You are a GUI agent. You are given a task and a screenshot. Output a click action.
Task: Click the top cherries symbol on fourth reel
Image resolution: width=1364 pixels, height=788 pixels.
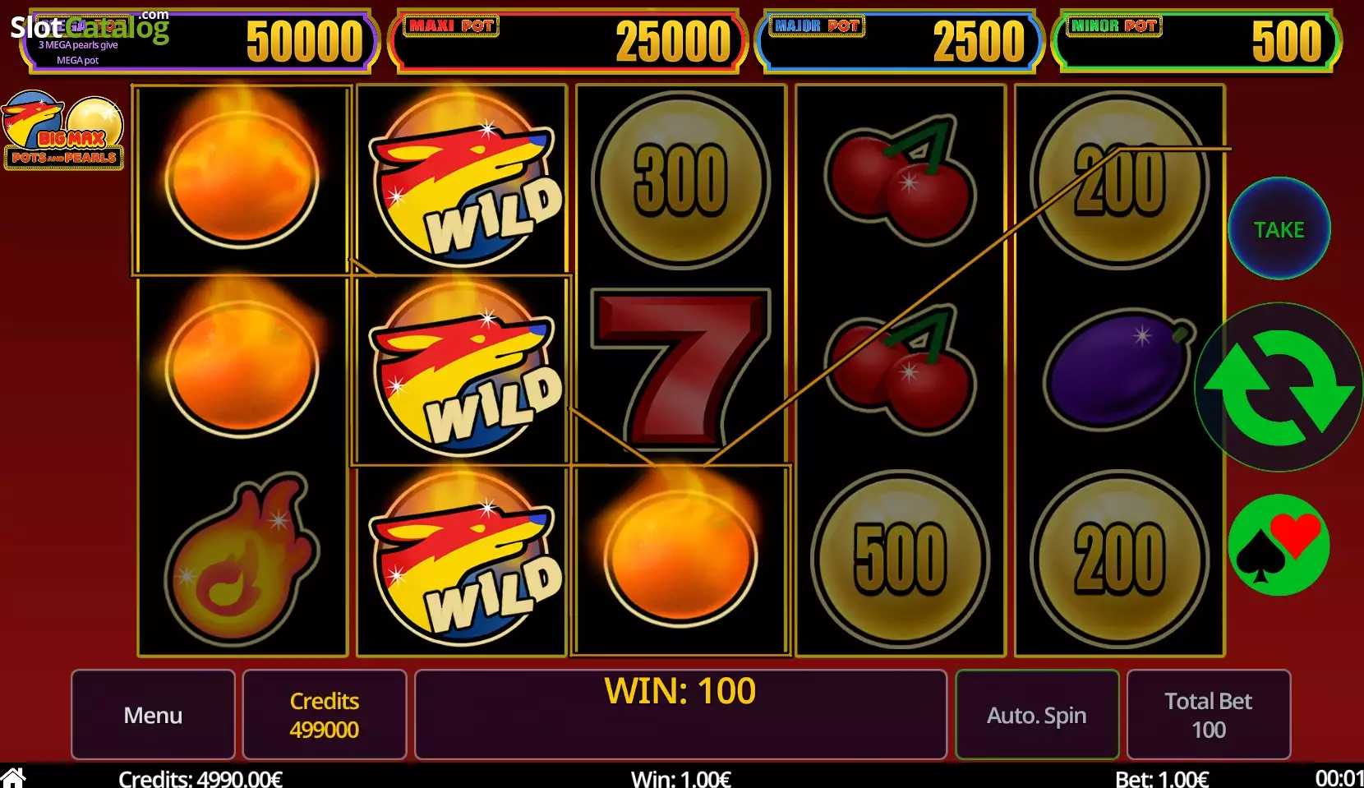[x=901, y=180]
